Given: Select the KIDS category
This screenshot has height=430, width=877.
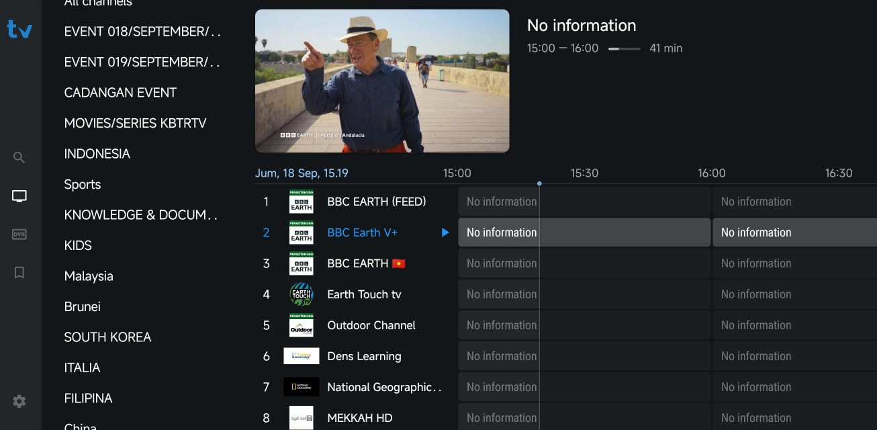Looking at the screenshot, I should click(x=78, y=246).
